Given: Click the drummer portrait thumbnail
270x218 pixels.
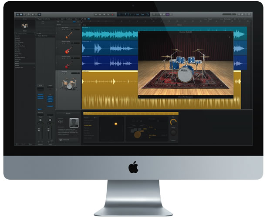Looking at the screenshot, I should coord(74,123).
